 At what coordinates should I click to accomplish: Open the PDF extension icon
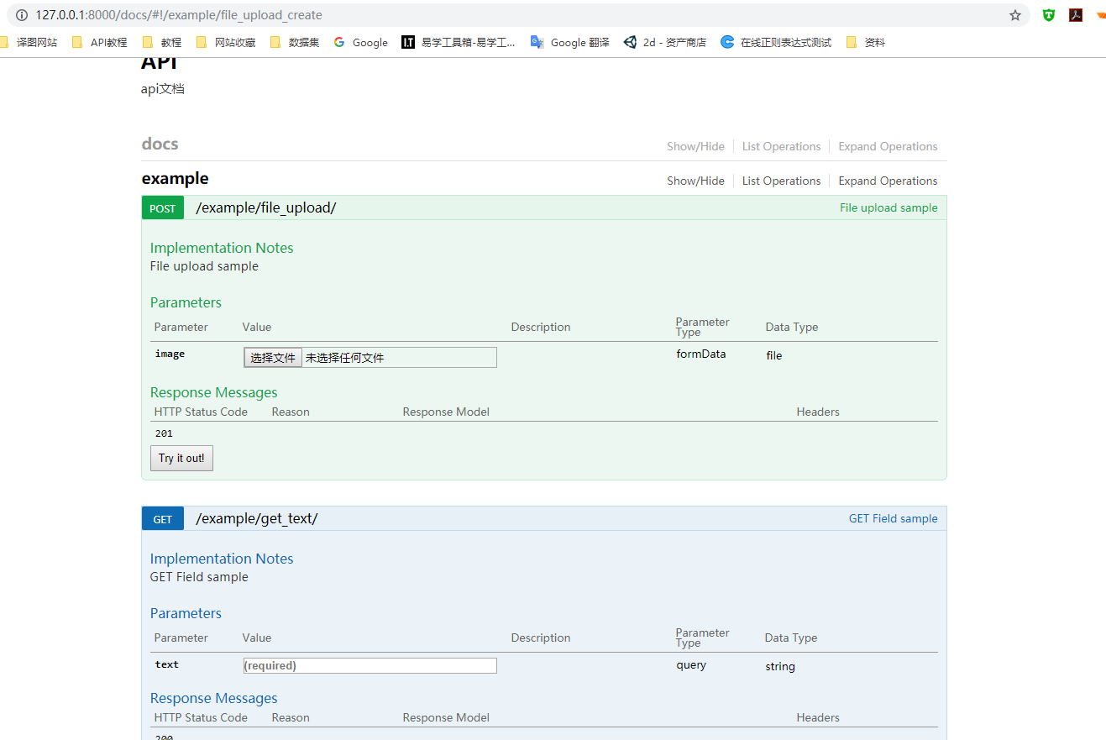click(x=1076, y=15)
